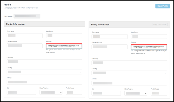Image resolution: width=174 pixels, height=102 pixels.
Task: Click Profile Information Postal Code field
Action: click(x=74, y=92)
